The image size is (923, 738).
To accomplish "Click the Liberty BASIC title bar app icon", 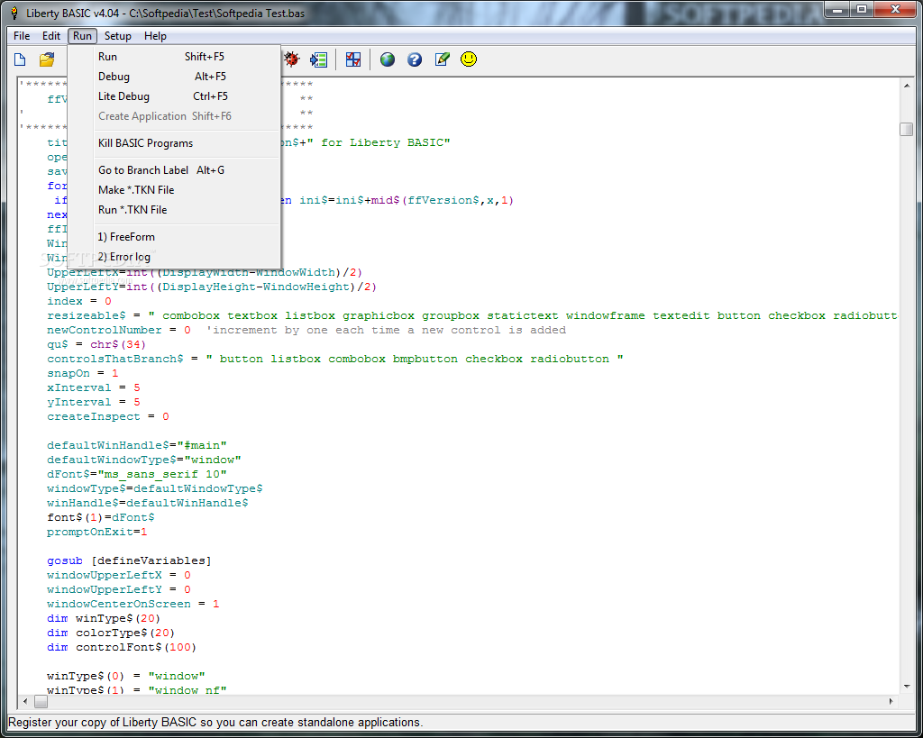I will [14, 13].
